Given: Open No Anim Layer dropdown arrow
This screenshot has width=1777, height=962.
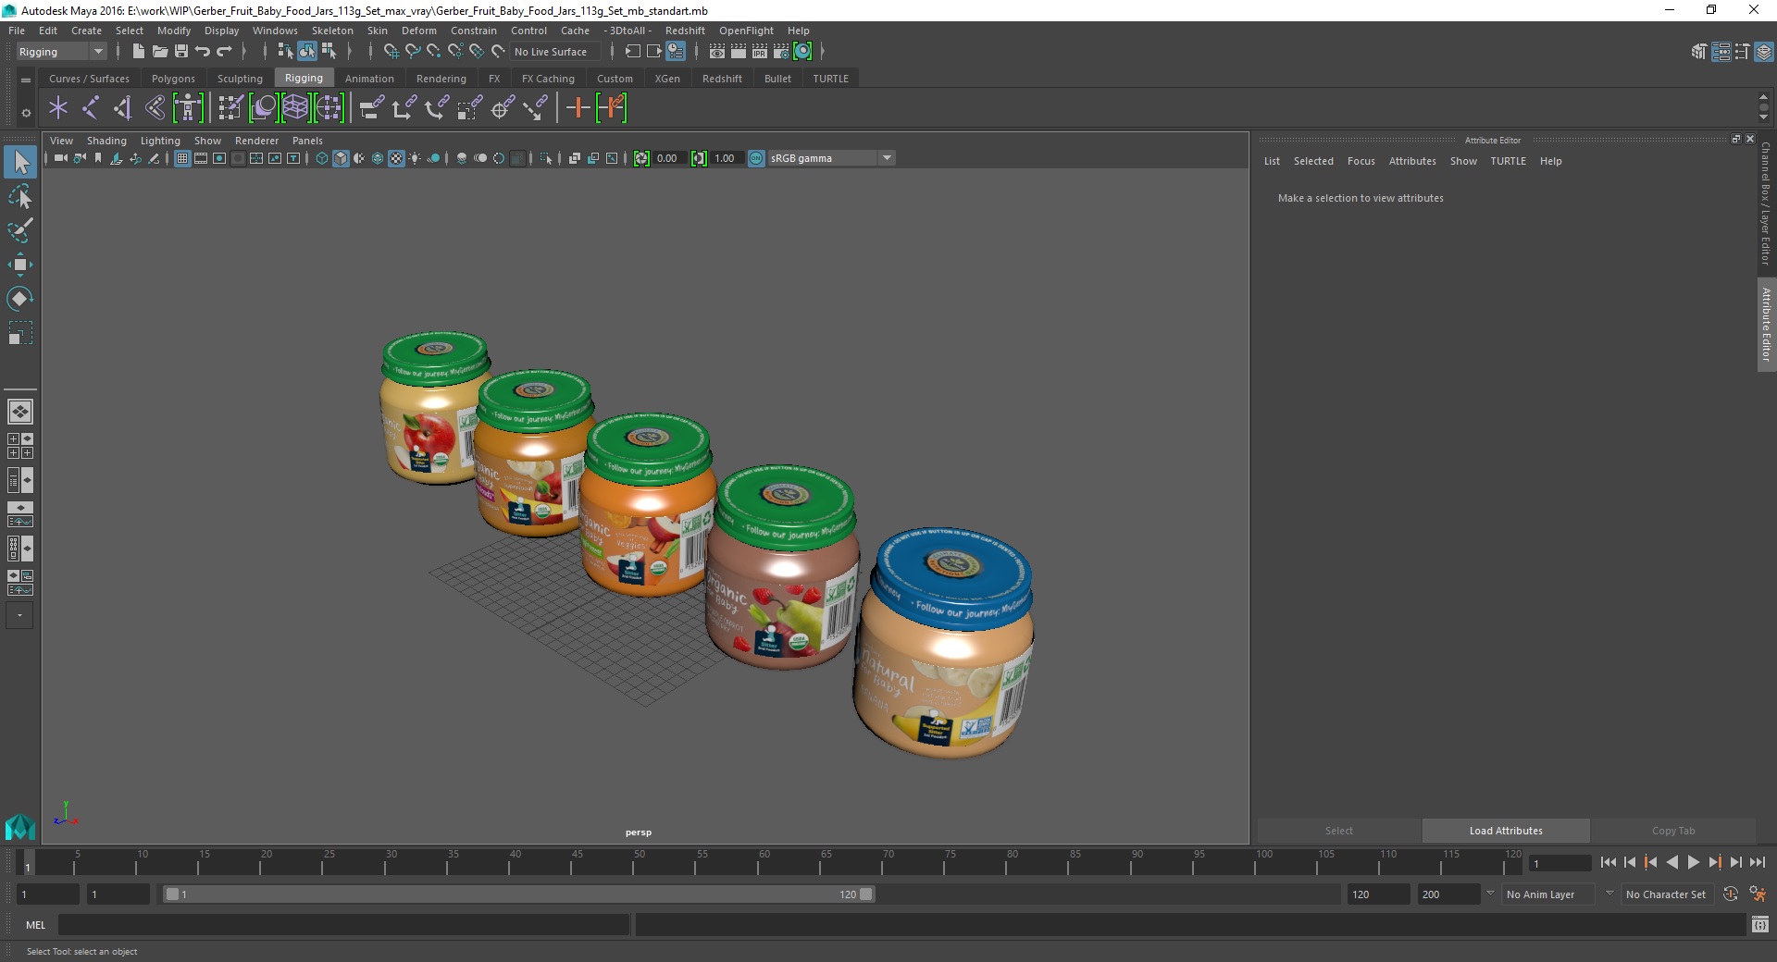Looking at the screenshot, I should pyautogui.click(x=1489, y=894).
